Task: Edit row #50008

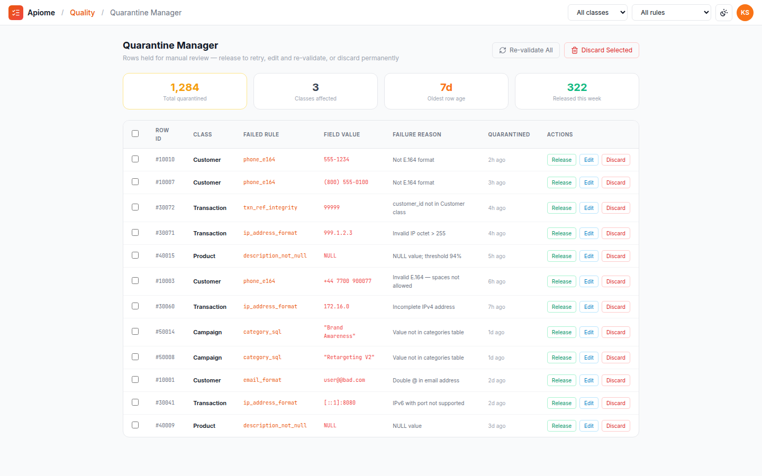Action: [589, 358]
